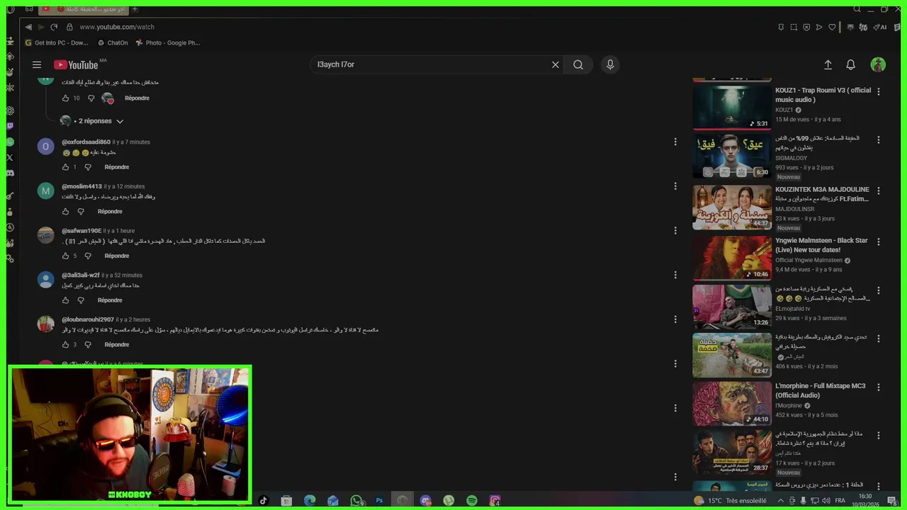Clear the search box with the X
907x510 pixels.
point(556,64)
